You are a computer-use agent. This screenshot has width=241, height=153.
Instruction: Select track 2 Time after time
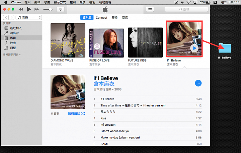point(148,105)
